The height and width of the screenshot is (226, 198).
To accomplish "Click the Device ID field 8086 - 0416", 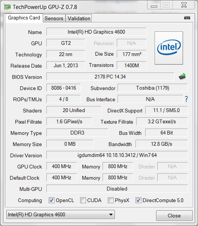I will pos(64,88).
